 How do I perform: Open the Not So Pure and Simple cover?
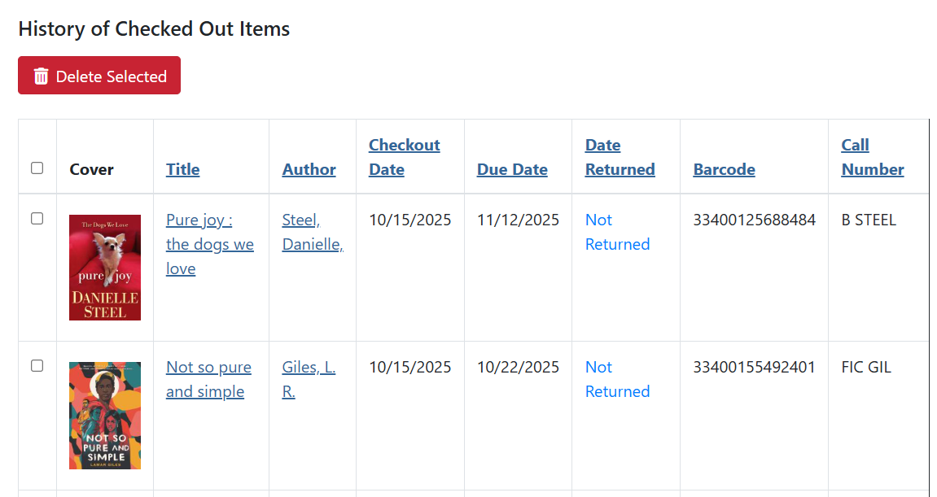(105, 415)
